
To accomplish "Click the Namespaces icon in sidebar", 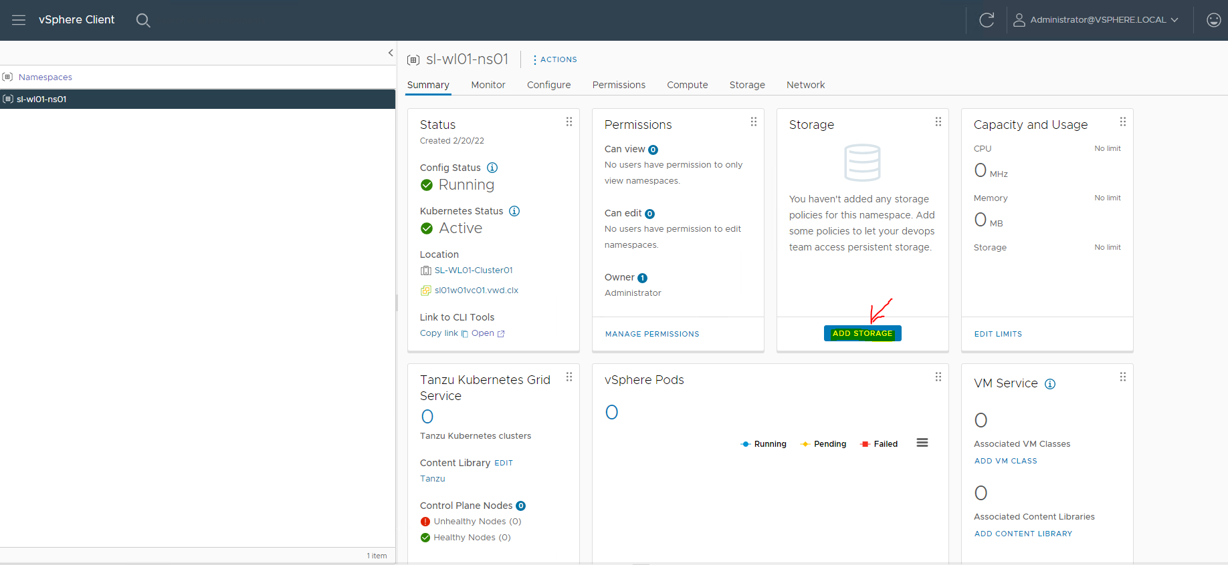I will pos(7,77).
